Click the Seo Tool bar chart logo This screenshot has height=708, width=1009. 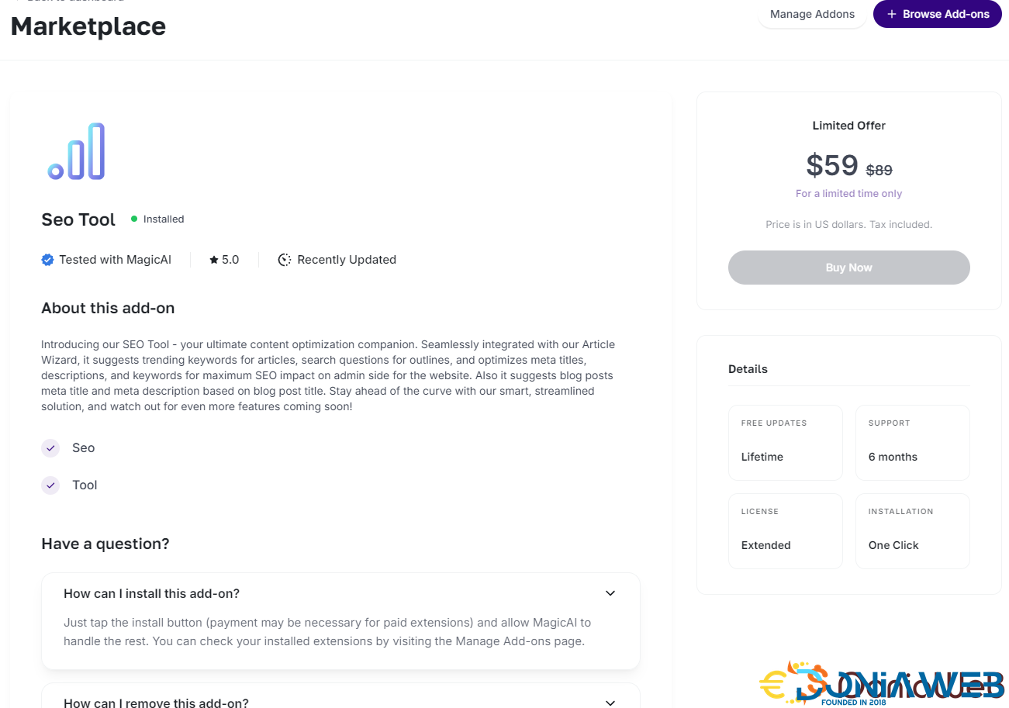coord(76,151)
